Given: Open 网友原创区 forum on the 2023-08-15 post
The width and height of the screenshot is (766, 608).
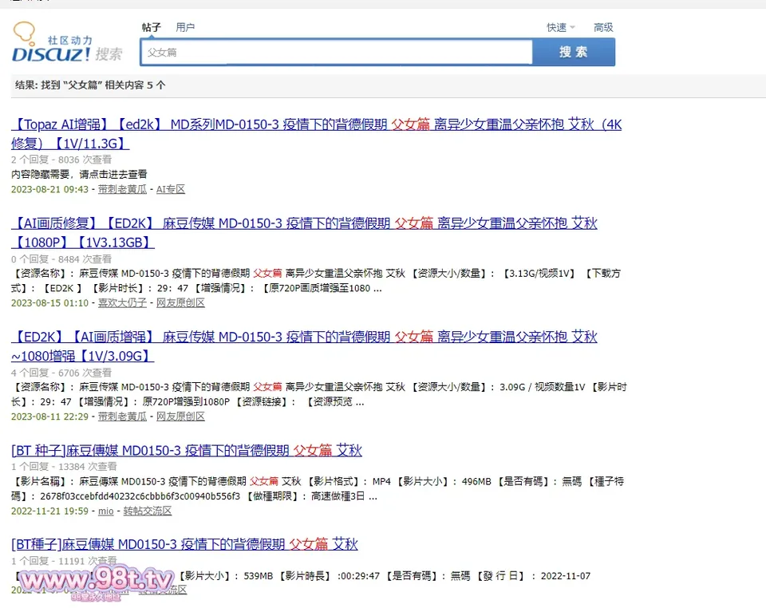Looking at the screenshot, I should click(180, 302).
